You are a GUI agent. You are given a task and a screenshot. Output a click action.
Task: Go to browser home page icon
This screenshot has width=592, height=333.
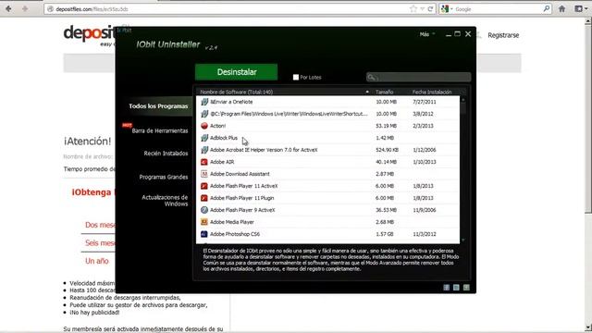(561, 8)
